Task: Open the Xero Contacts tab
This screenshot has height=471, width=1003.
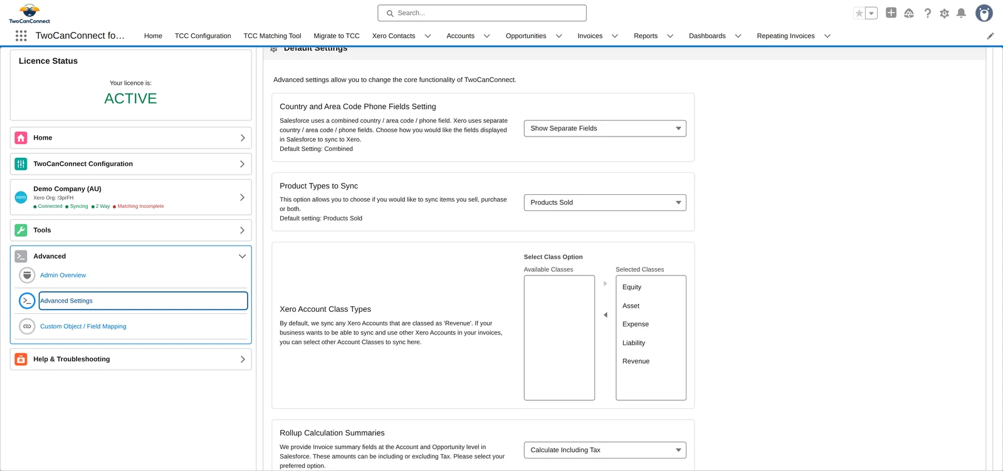Action: 394,36
